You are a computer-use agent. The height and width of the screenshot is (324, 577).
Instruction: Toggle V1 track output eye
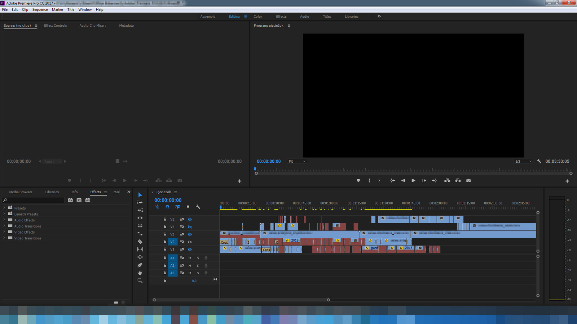pyautogui.click(x=190, y=249)
